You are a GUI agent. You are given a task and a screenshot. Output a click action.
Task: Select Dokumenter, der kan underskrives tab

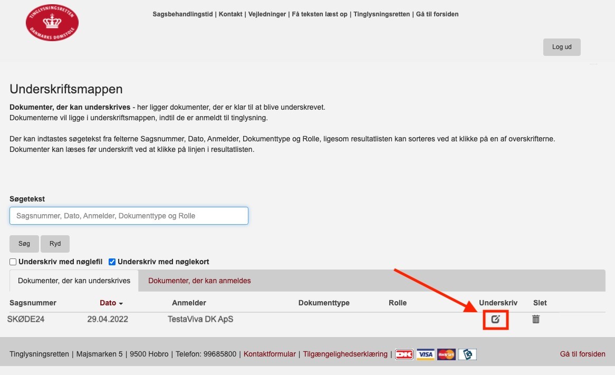pyautogui.click(x=74, y=281)
